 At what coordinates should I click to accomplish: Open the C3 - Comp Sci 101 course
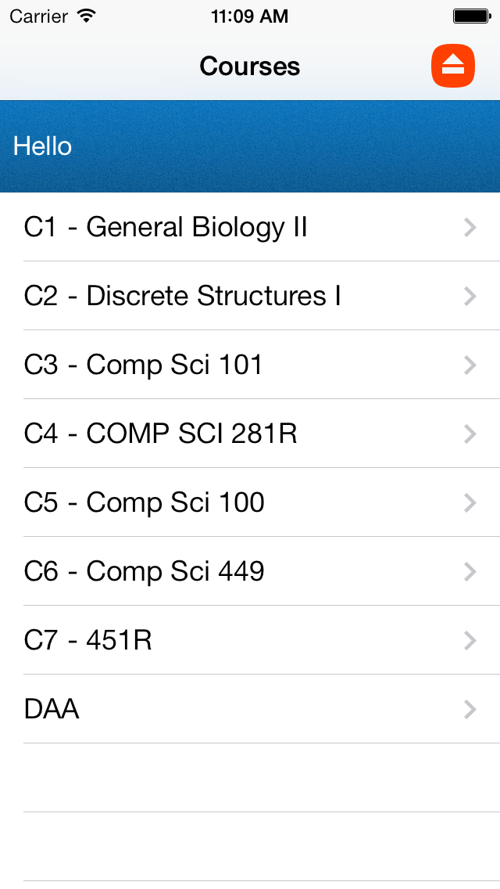(x=144, y=365)
